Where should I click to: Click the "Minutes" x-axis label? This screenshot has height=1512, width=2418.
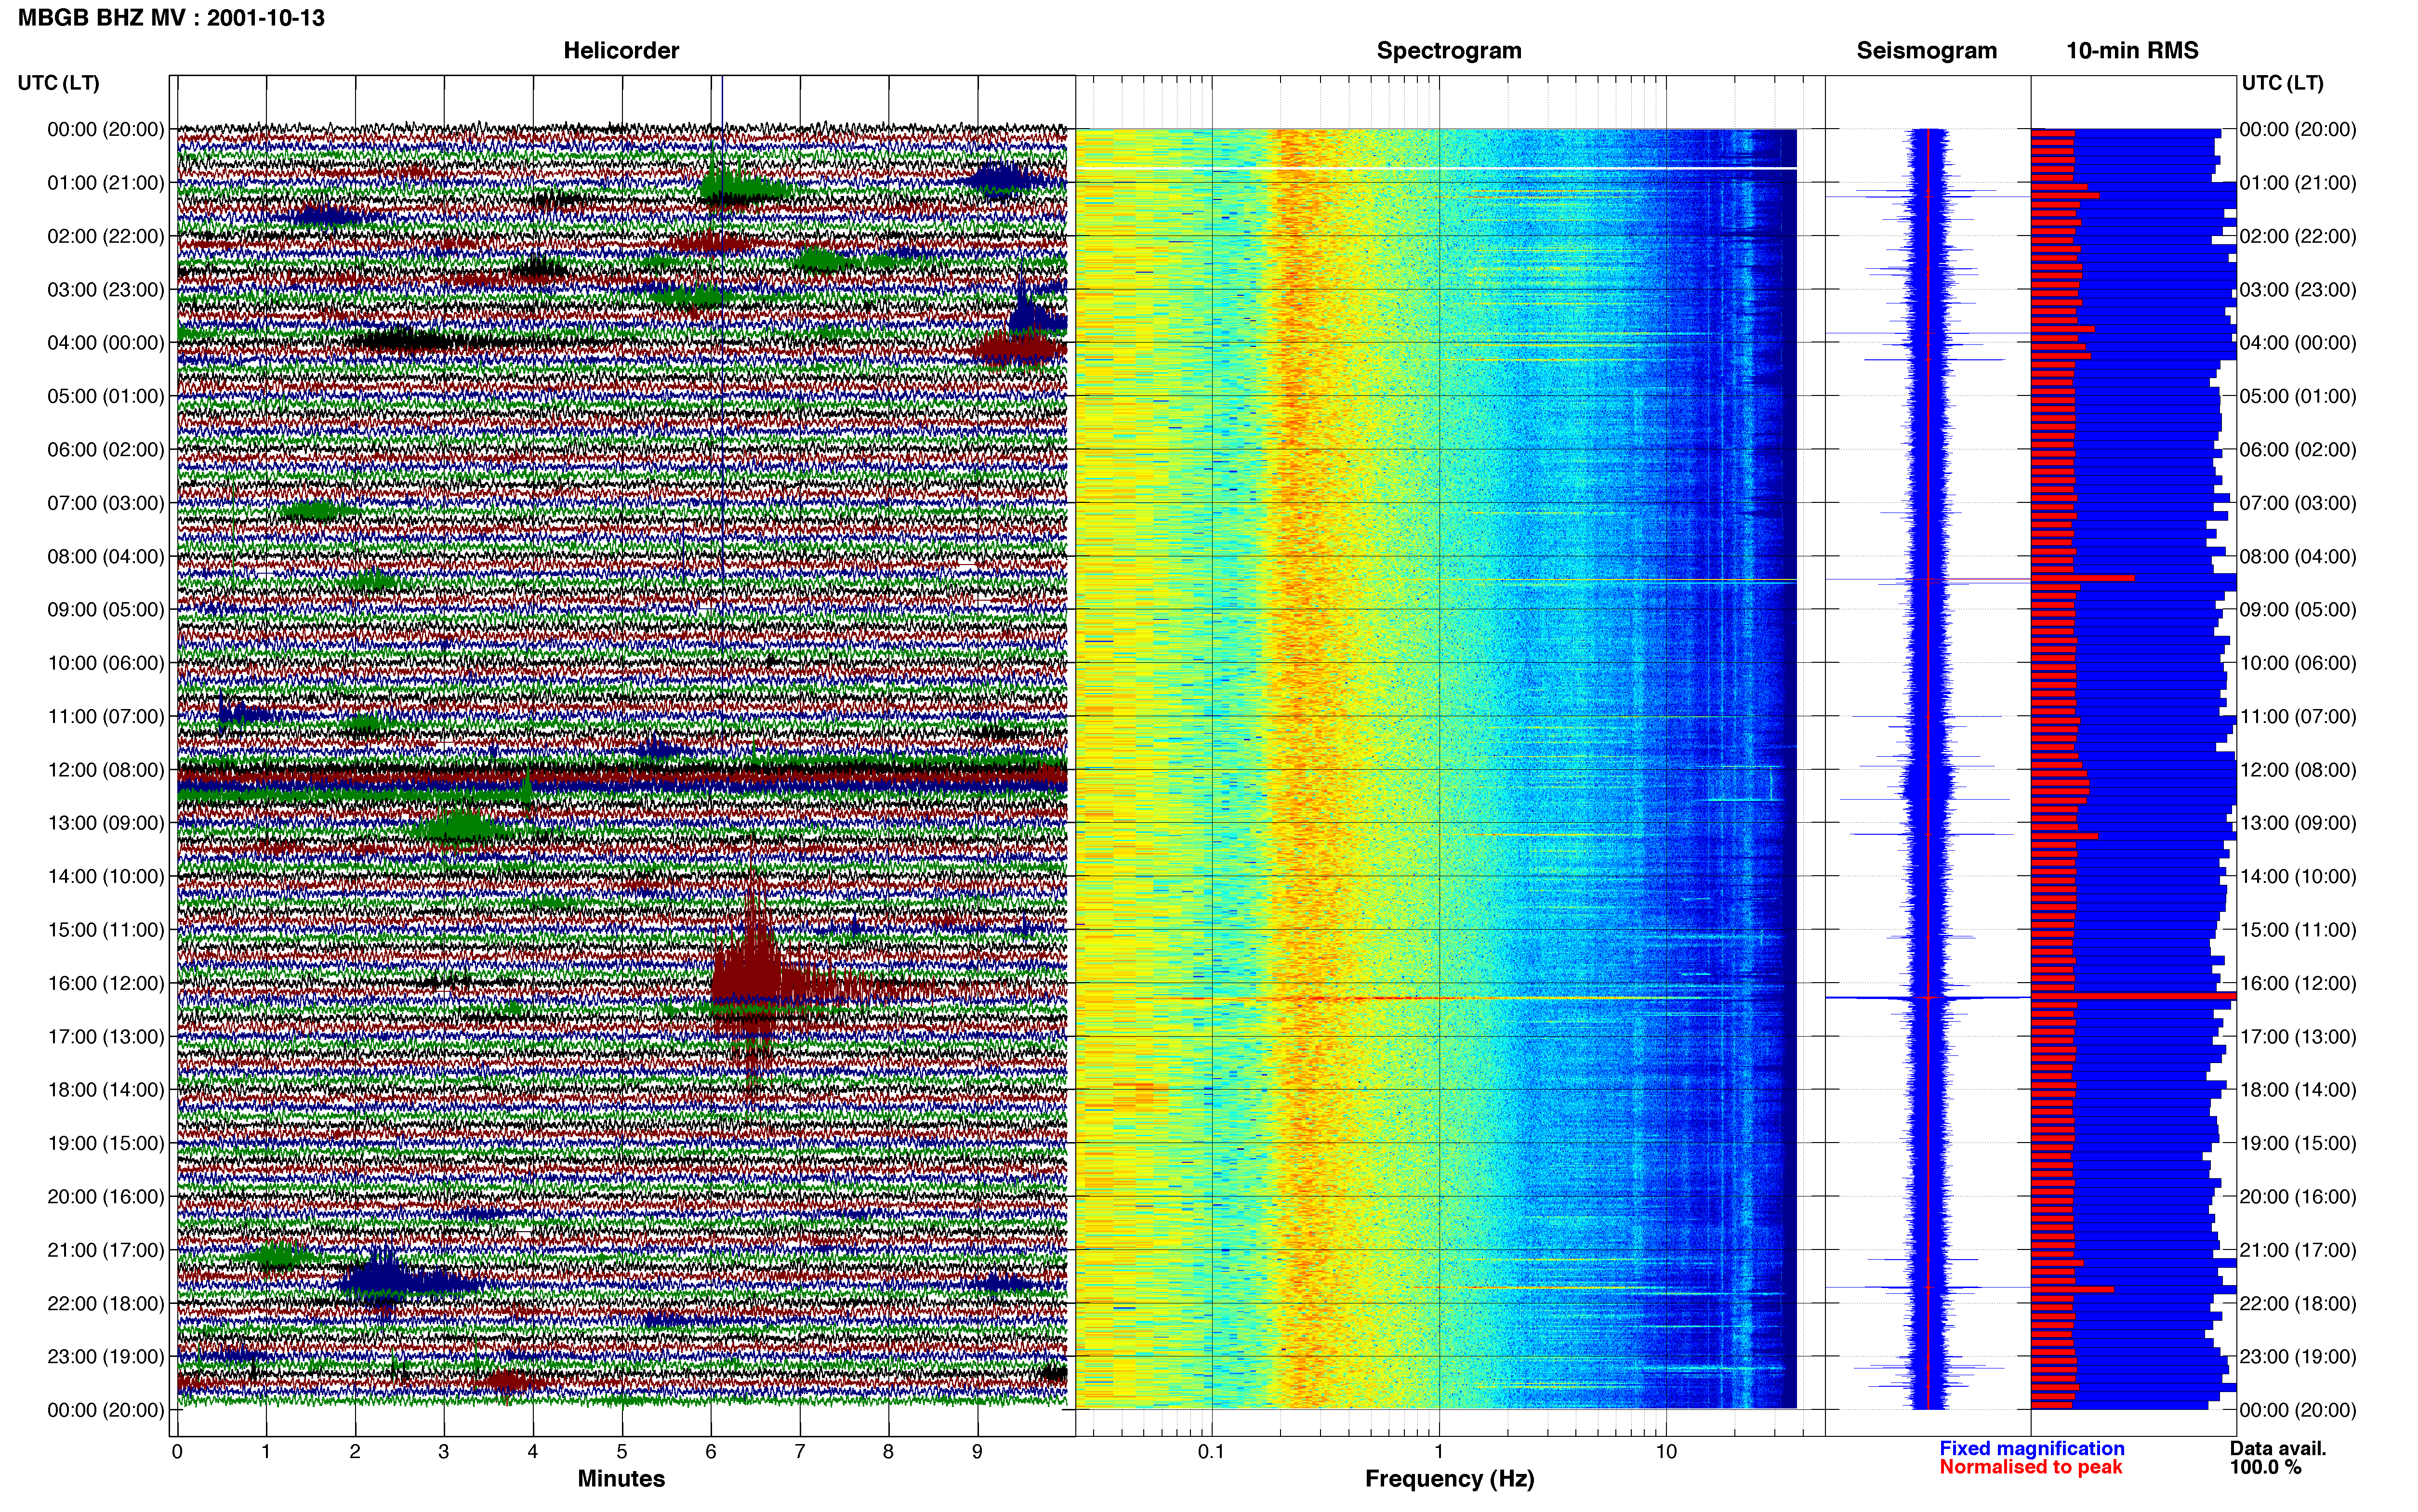click(621, 1479)
